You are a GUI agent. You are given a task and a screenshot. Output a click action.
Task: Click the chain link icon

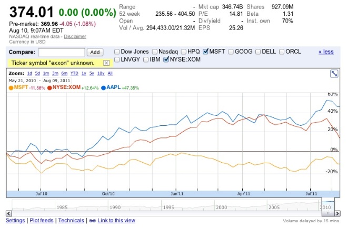pyautogui.click(x=91, y=221)
